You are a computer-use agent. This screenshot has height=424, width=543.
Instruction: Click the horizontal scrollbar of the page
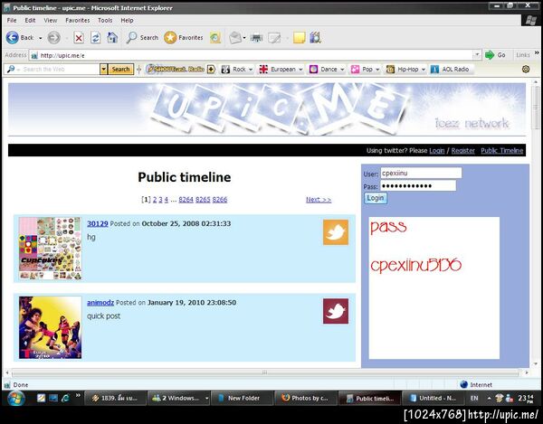(265, 372)
